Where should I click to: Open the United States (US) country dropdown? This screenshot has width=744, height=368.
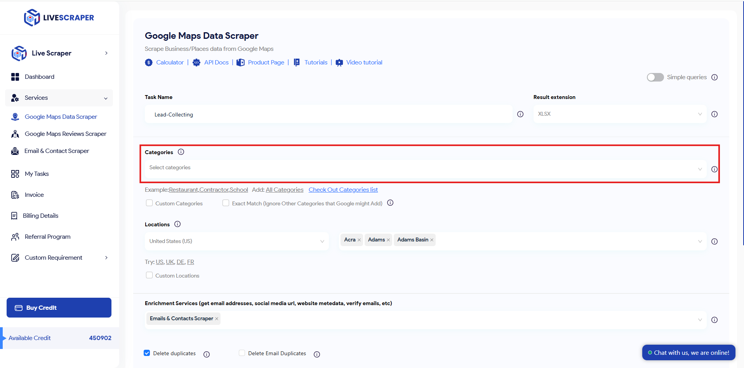(x=237, y=241)
